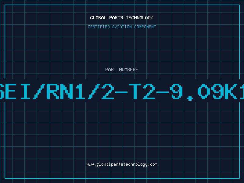The width and height of the screenshot is (244, 183).
Task: Click the dash between 2 and T2
Action: pyautogui.click(x=121, y=92)
